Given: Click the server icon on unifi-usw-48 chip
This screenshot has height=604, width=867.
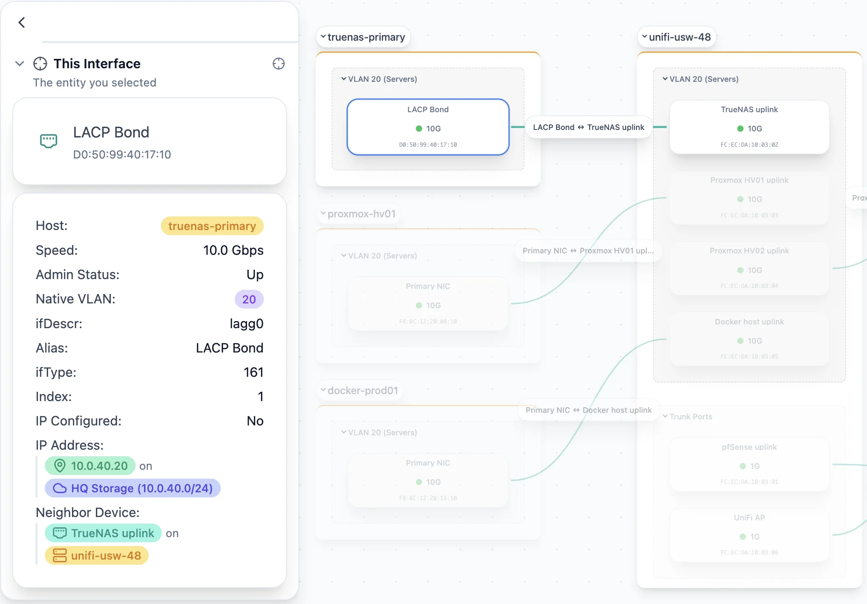Looking at the screenshot, I should point(60,555).
